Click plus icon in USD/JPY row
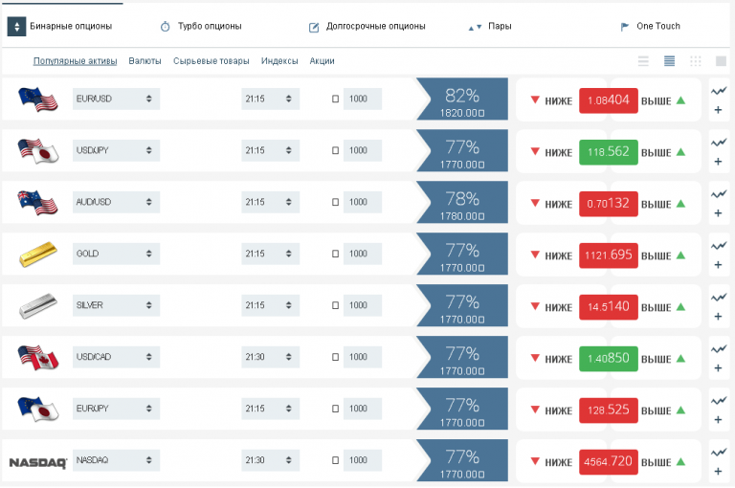 click(x=718, y=162)
